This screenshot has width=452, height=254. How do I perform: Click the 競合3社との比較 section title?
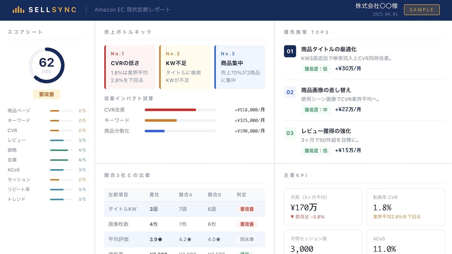(x=127, y=175)
